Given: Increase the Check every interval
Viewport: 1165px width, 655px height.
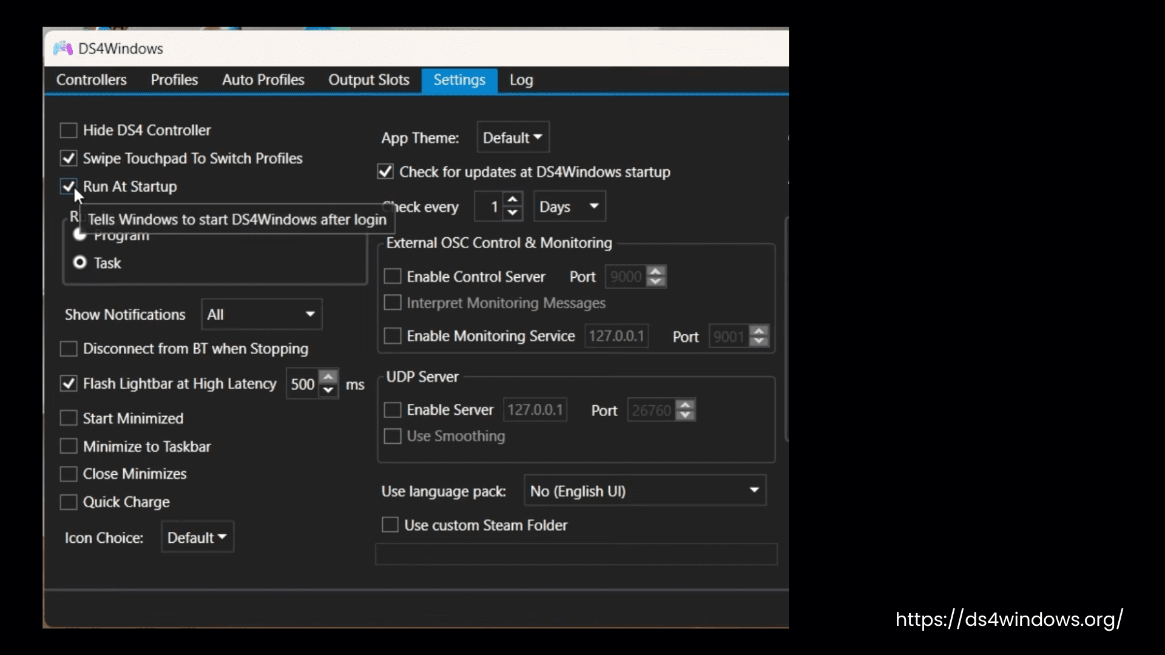Looking at the screenshot, I should 513,200.
